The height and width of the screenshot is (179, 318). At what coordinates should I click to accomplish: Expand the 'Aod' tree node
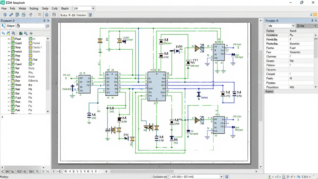[x=9, y=77]
